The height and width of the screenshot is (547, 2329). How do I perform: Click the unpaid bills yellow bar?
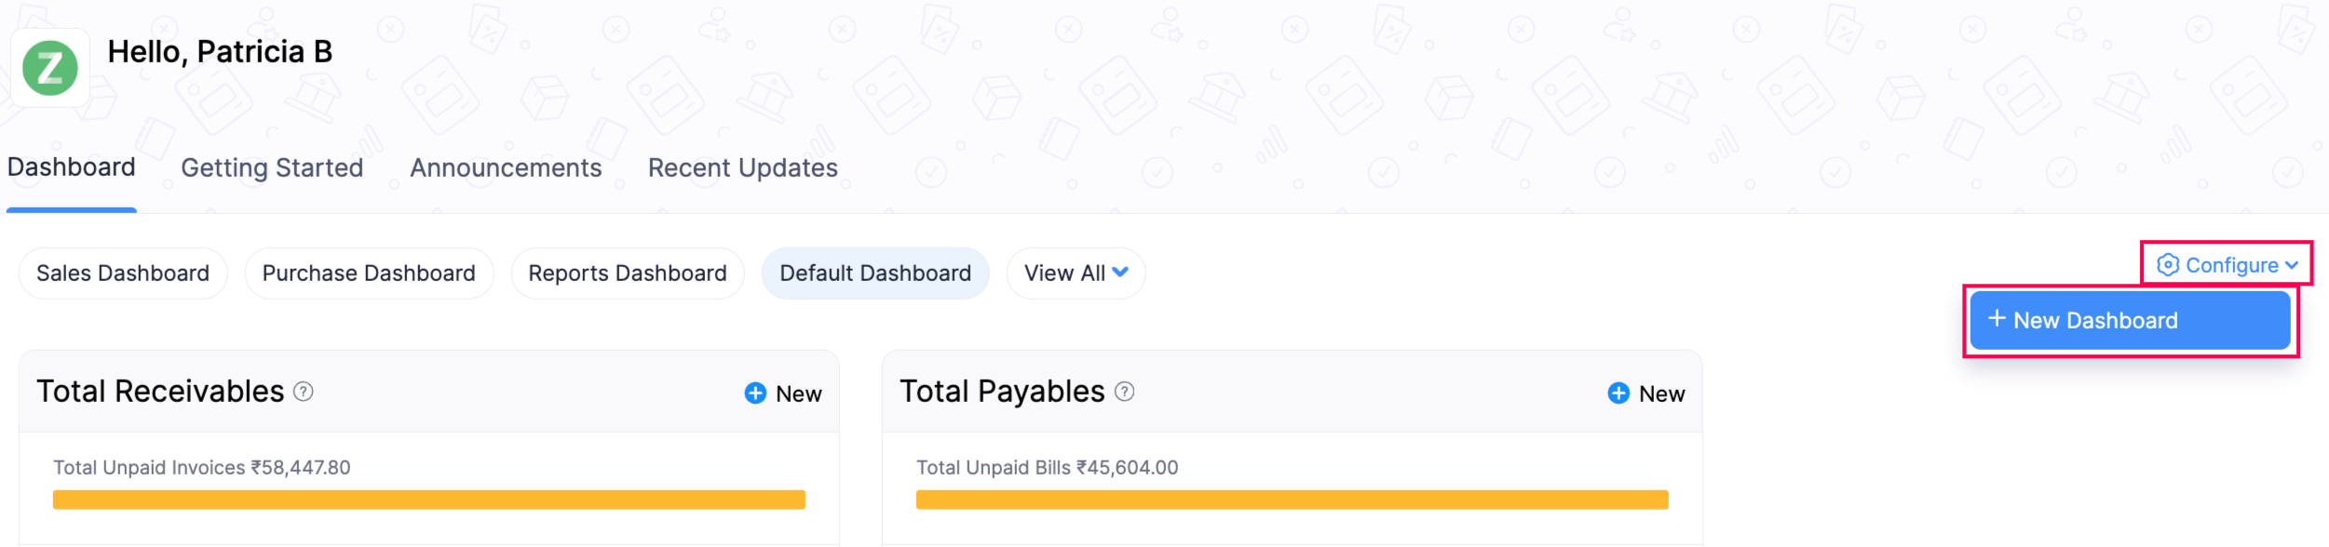coord(1292,500)
